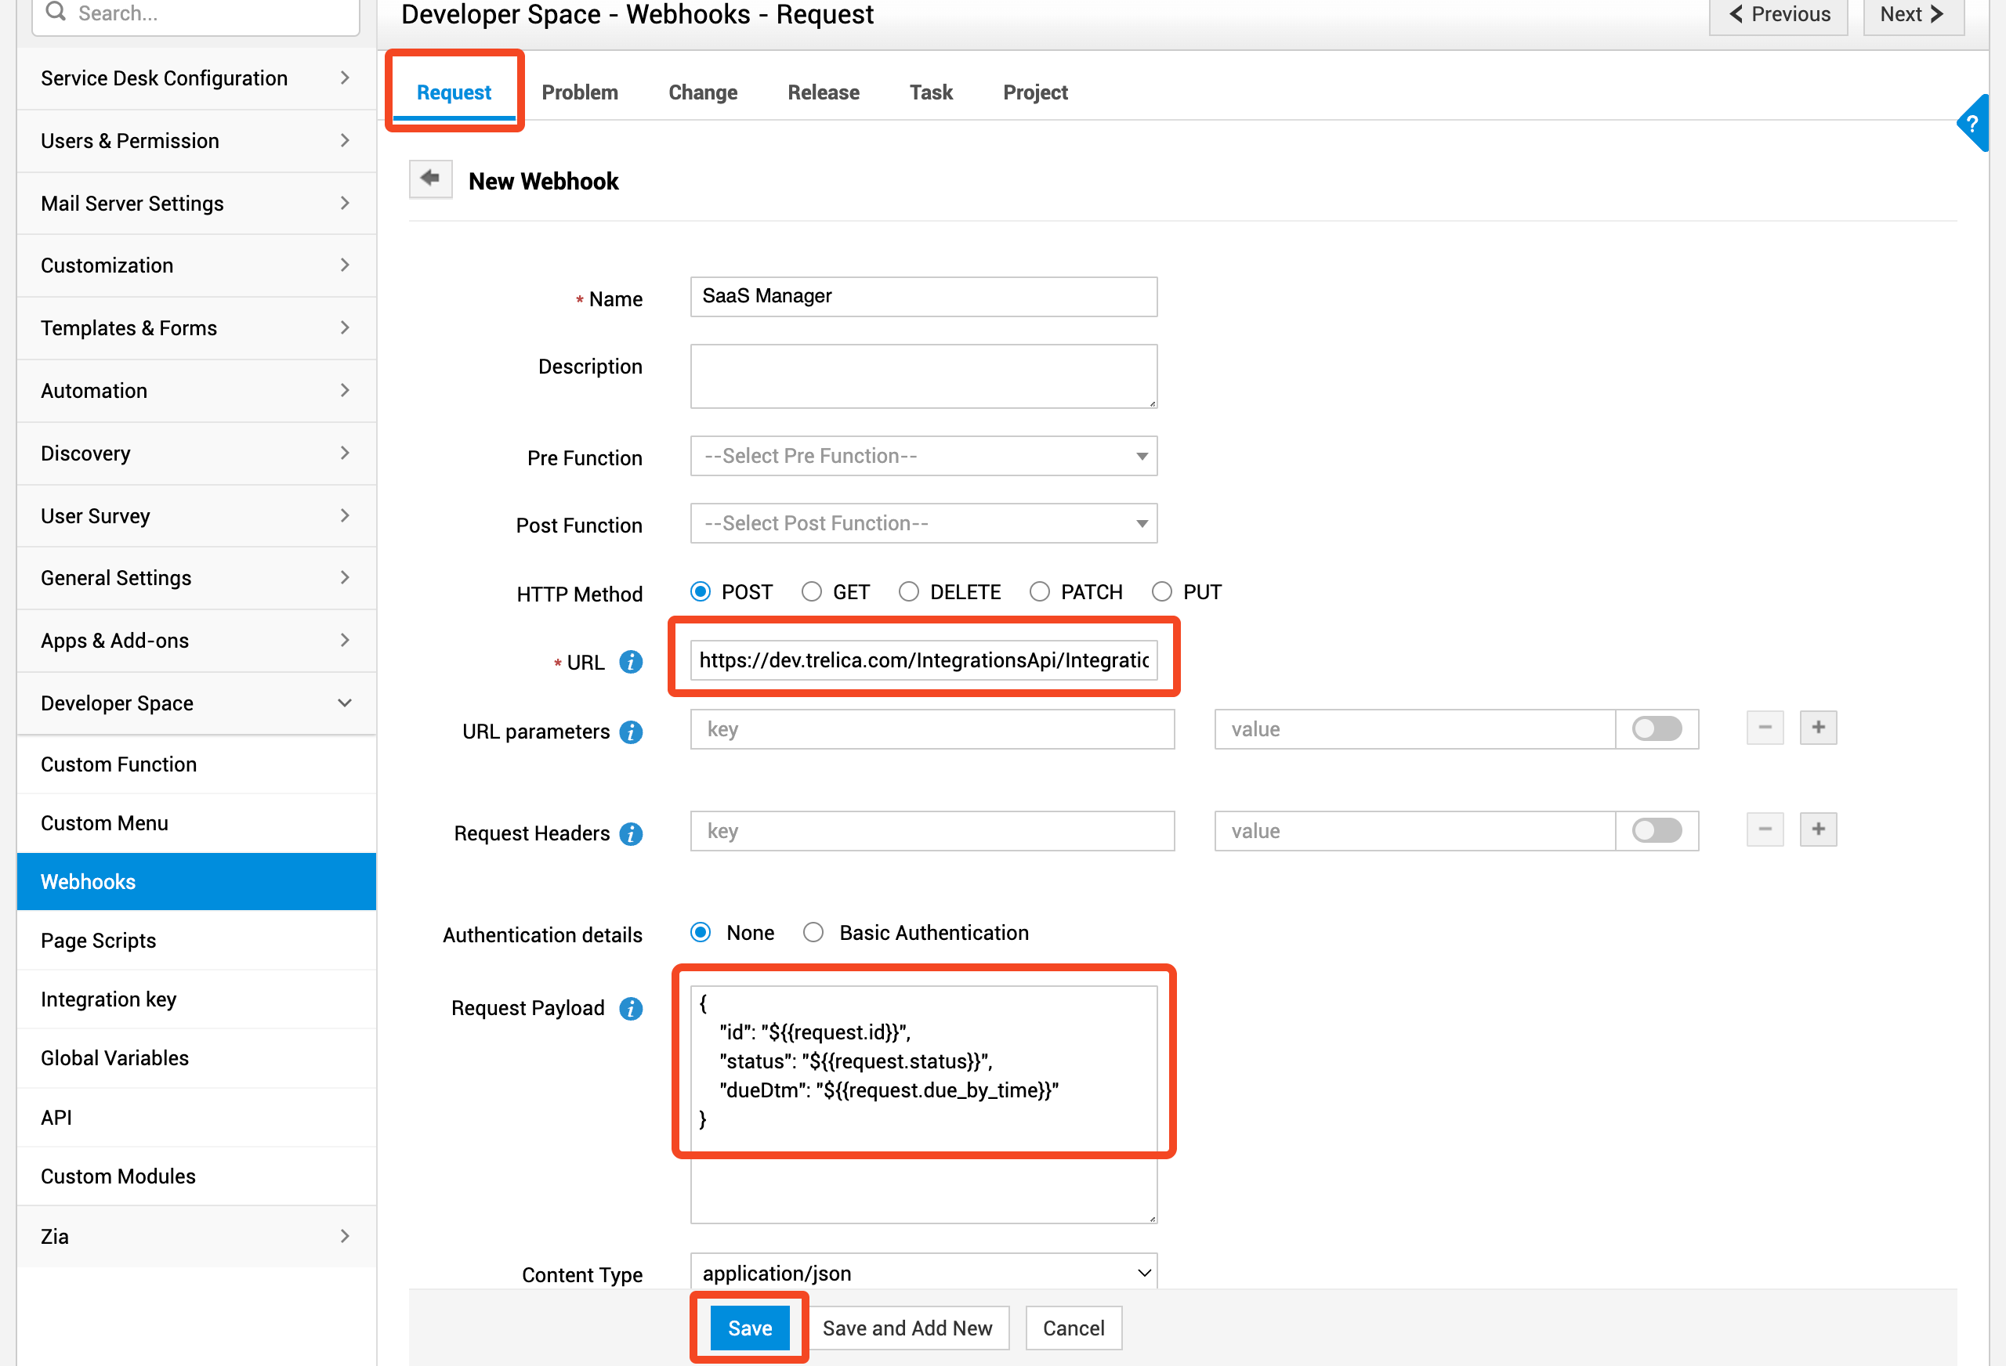Add URL parameters row with plus button
This screenshot has width=2006, height=1366.
coord(1818,728)
